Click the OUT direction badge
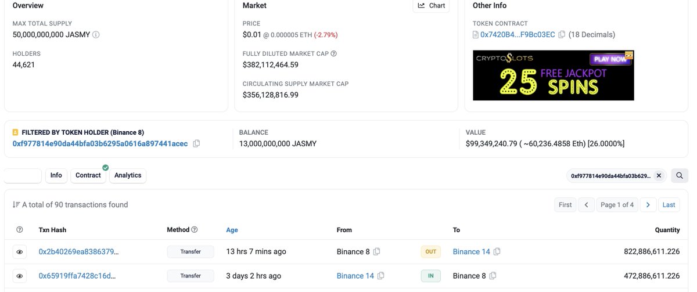 click(x=430, y=252)
